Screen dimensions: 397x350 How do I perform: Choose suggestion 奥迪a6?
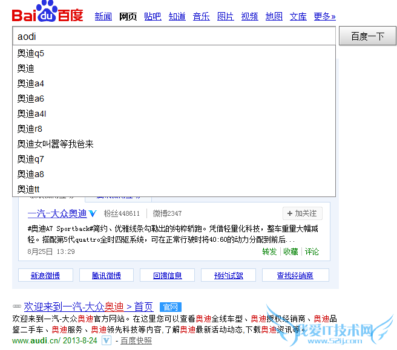click(174, 99)
